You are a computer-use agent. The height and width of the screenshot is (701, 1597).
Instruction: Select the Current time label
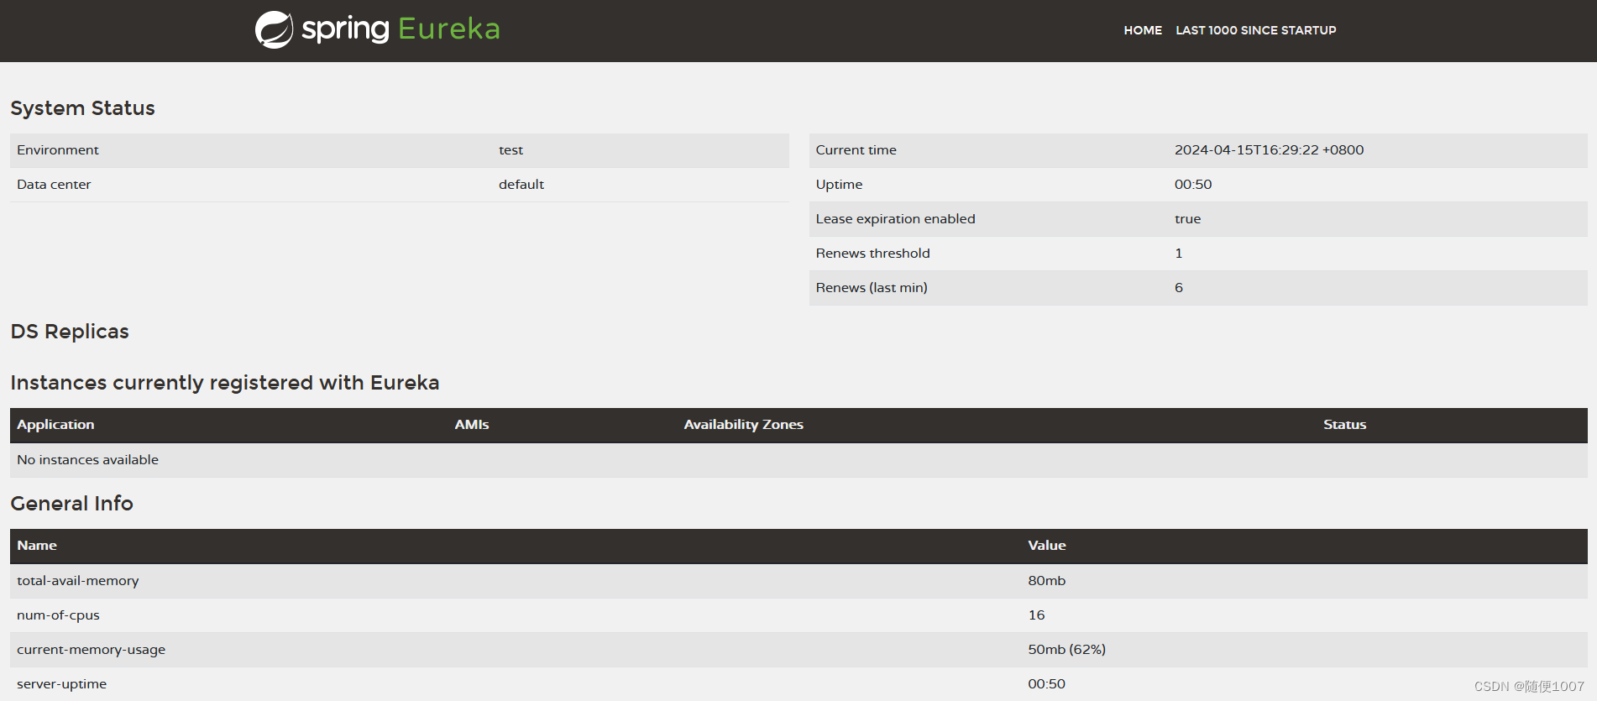(856, 150)
